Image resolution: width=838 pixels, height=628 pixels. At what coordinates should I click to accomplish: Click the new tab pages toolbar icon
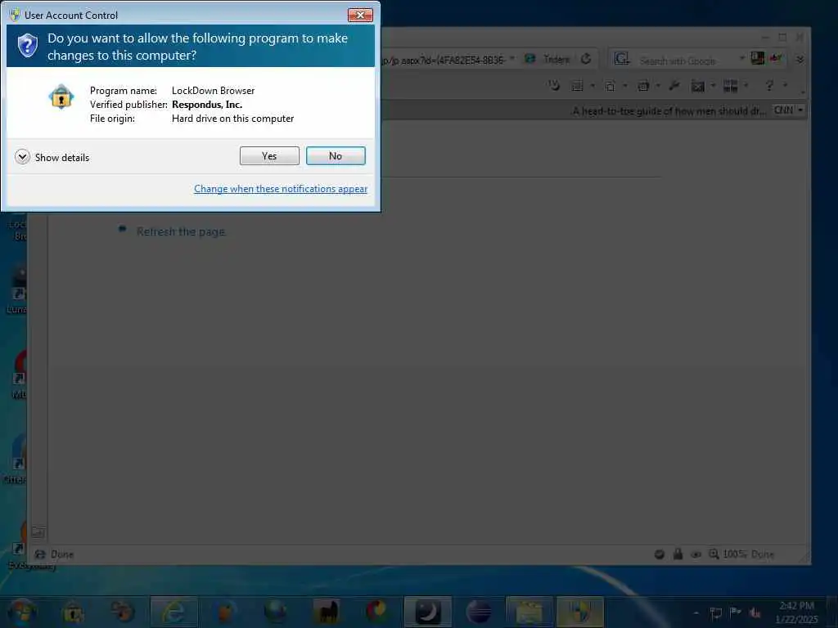coord(610,85)
